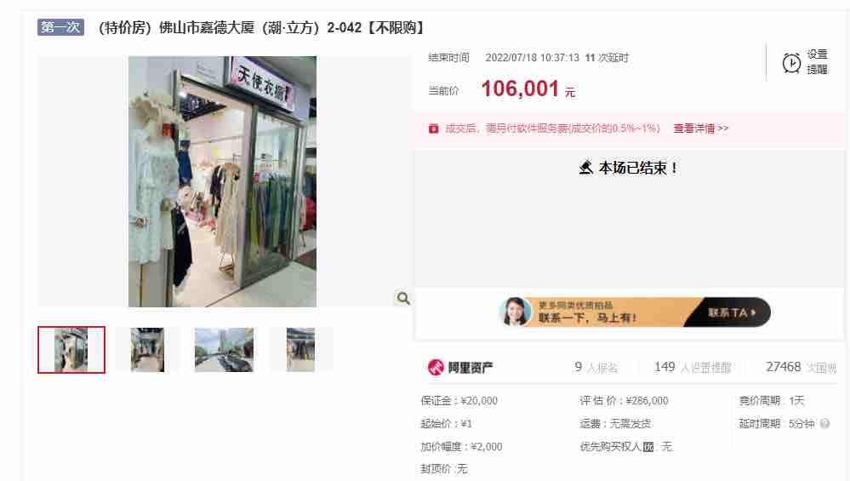The image size is (850, 481).
Task: Click the alarm clock reminder icon
Action: point(791,63)
